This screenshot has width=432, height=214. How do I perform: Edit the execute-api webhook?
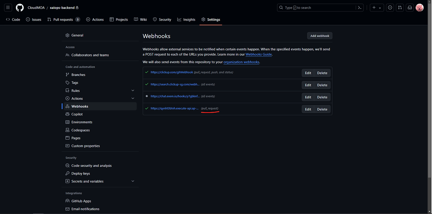[308, 109]
